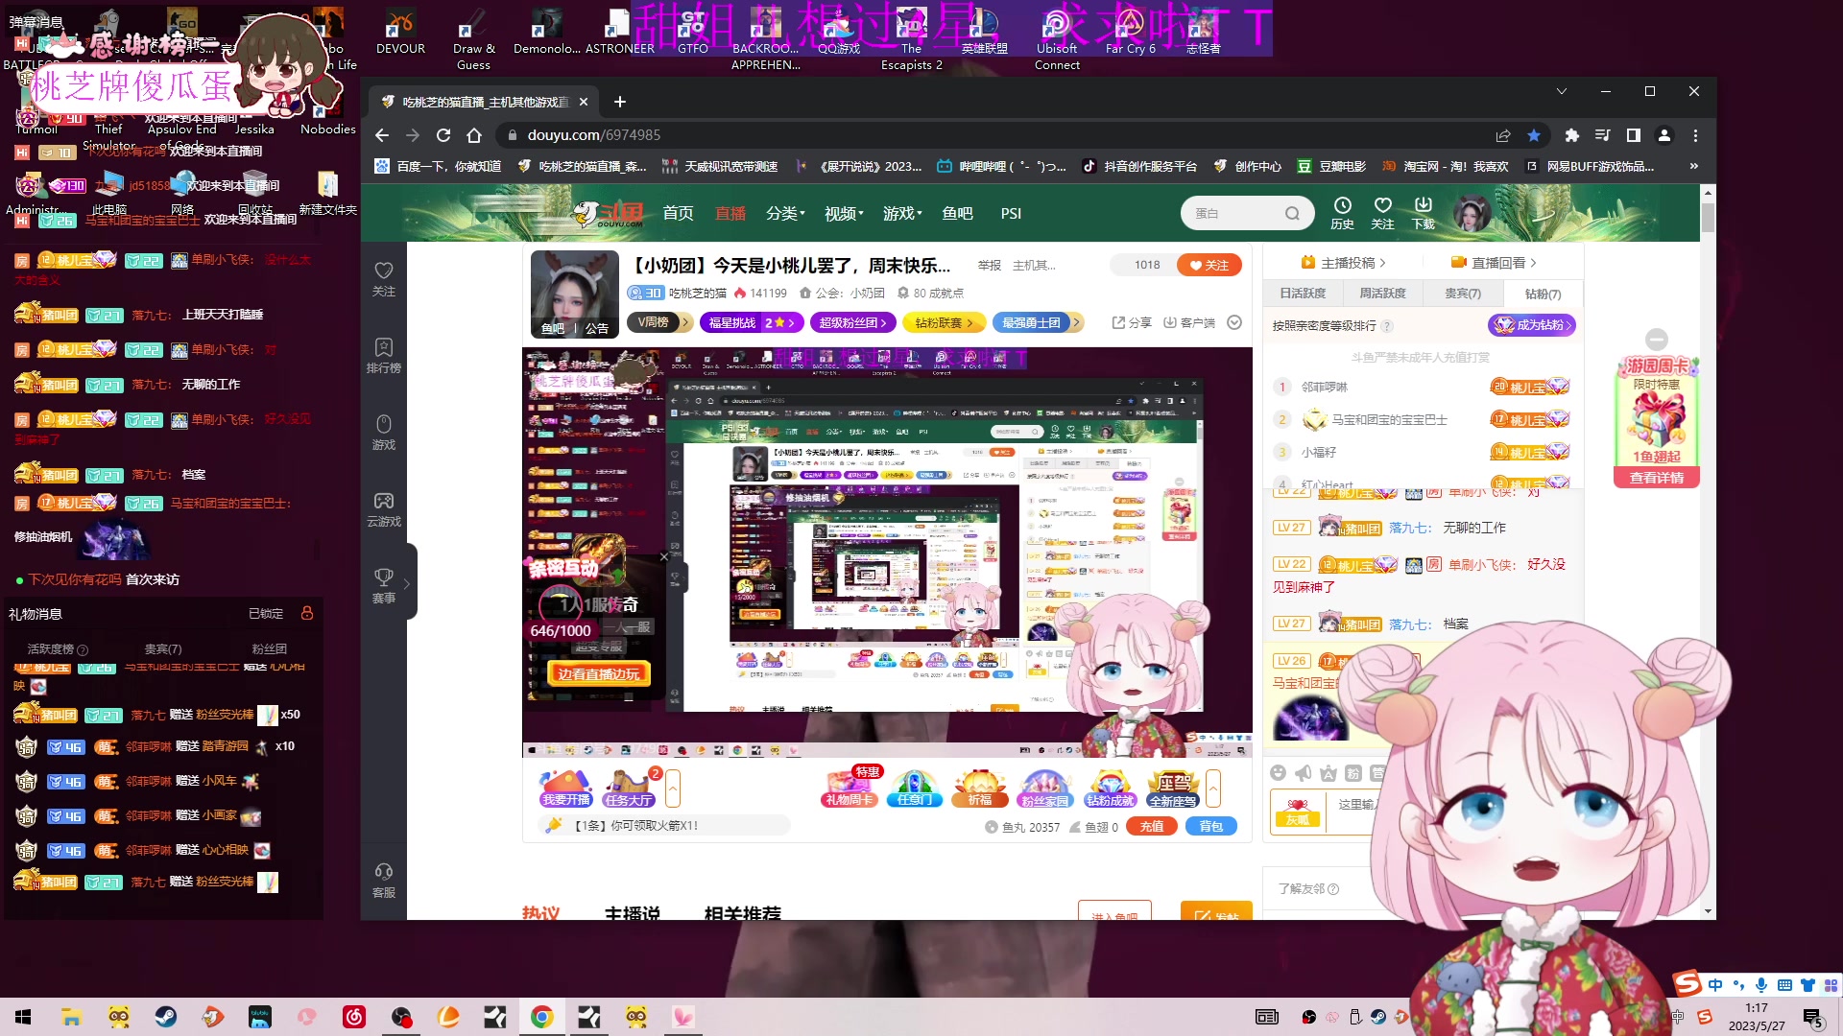1843x1036 pixels.
Task: Open the 我要开播 start streaming icon
Action: point(566,788)
